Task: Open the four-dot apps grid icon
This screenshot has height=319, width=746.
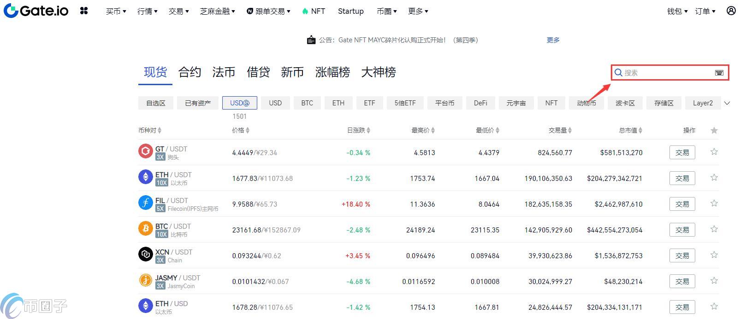Action: point(84,11)
